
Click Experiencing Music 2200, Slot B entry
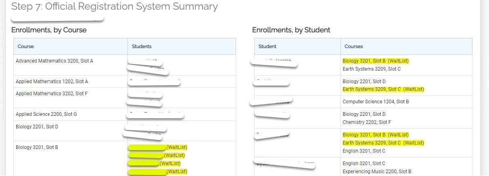click(377, 172)
